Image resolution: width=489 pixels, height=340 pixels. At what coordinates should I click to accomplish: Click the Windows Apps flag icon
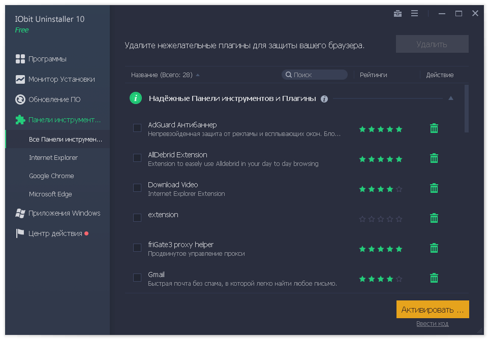click(x=20, y=213)
